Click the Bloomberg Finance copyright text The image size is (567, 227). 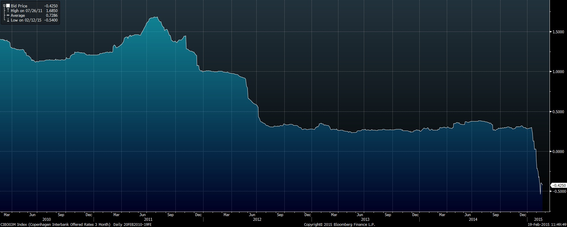(339, 225)
